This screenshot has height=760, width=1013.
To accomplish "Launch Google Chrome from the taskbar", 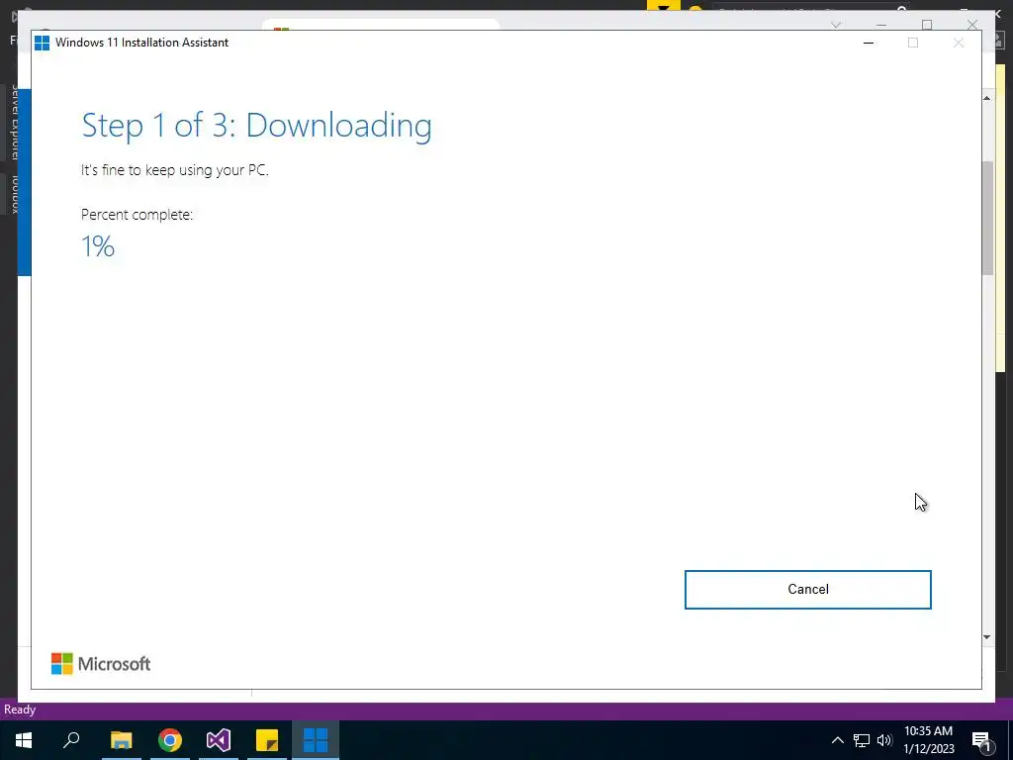I will pyautogui.click(x=170, y=740).
